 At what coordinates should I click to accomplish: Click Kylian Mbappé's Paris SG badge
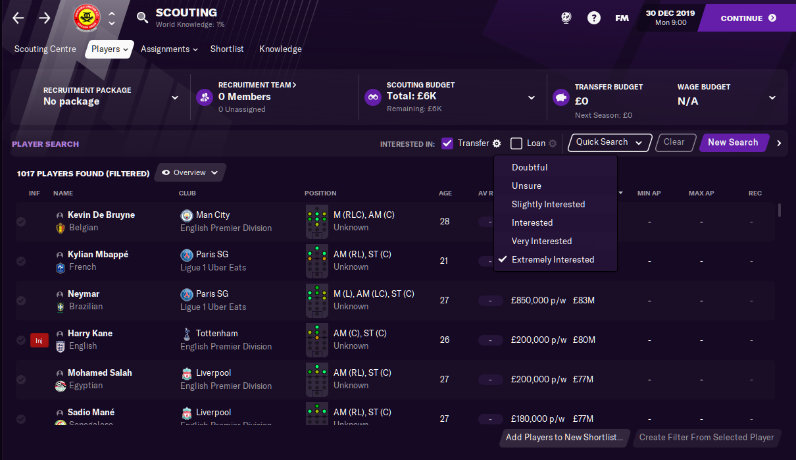pos(187,255)
